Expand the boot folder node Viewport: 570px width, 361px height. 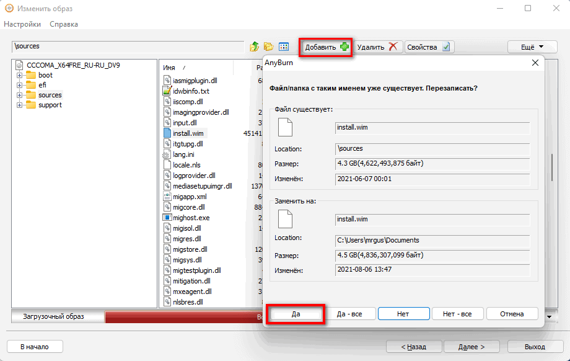19,75
